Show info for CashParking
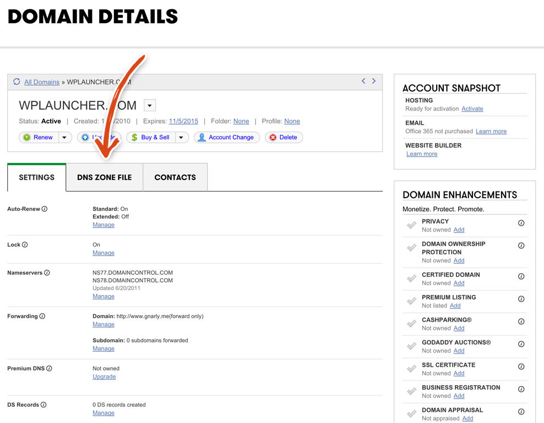Screen dimensions: 544x423 (x=521, y=321)
